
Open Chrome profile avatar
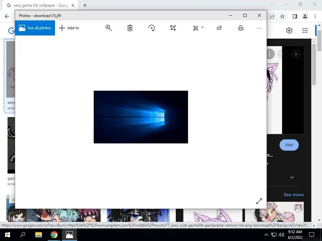(305, 16)
